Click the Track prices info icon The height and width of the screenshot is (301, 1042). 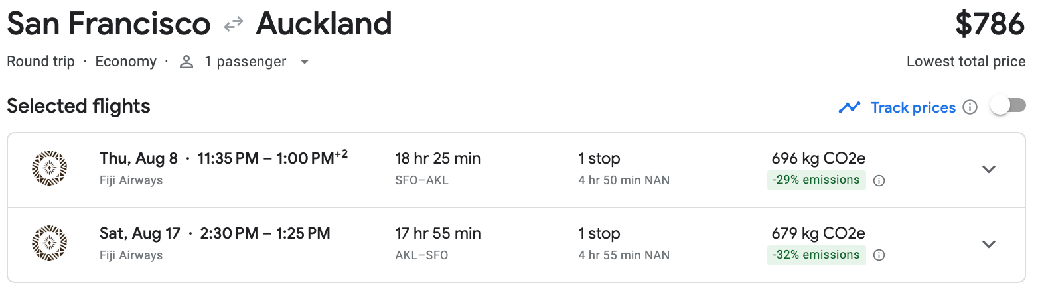click(x=970, y=107)
